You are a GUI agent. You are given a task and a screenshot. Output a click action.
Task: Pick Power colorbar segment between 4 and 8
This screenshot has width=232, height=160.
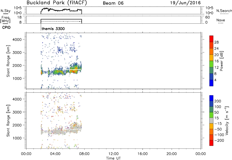[x=211, y=77]
